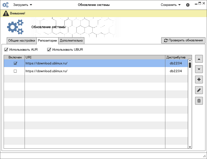Switch to the Общие настройки tab
This screenshot has width=207, height=159.
(21, 41)
